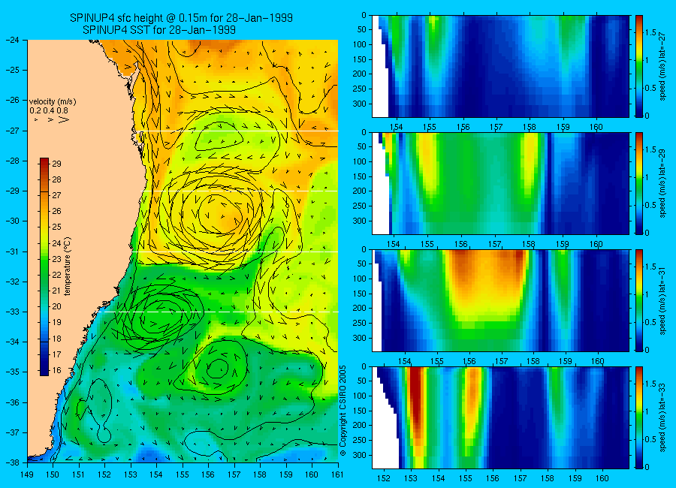Click the subtitle "SPINUP4 SST for 28-Jan-1999"
676x488 pixels.
[158, 30]
